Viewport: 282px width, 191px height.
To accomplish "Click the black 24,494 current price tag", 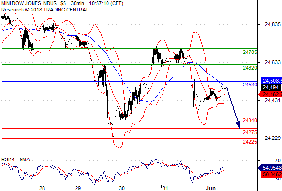I will [271, 87].
